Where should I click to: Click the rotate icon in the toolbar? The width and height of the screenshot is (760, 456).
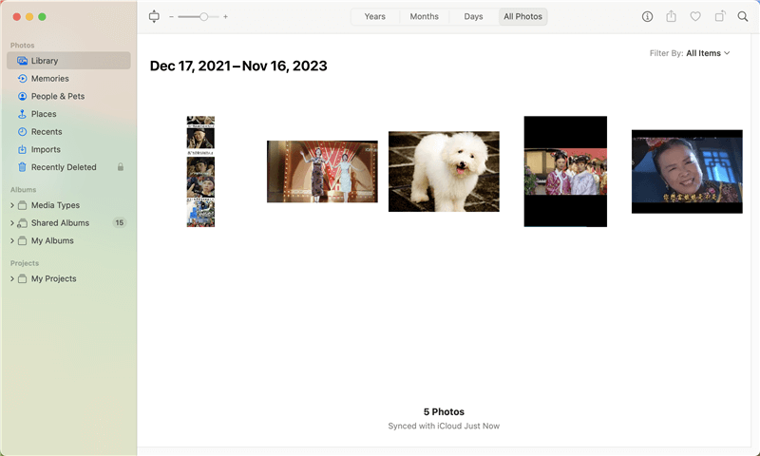click(719, 16)
